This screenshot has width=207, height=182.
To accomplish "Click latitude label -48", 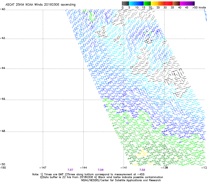I will click(3, 131).
